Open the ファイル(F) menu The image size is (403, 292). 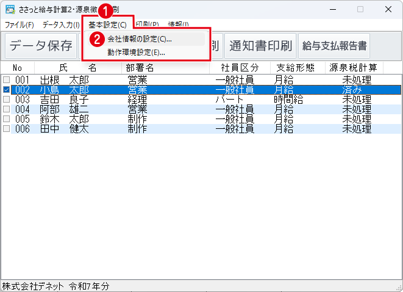20,25
